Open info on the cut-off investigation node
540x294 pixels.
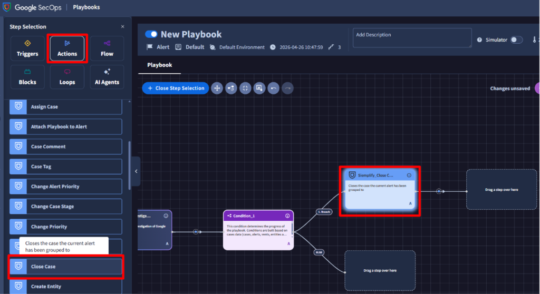click(166, 216)
